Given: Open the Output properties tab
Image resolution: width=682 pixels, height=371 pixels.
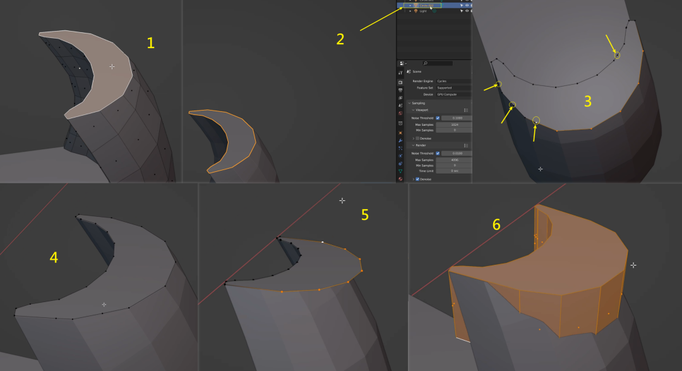Looking at the screenshot, I should coord(400,90).
